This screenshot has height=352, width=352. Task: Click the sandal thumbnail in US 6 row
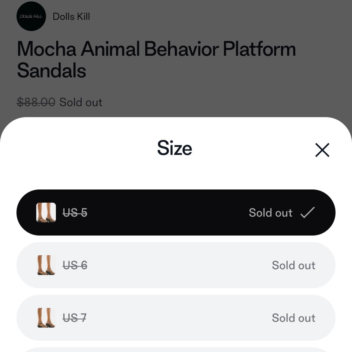[46, 265]
